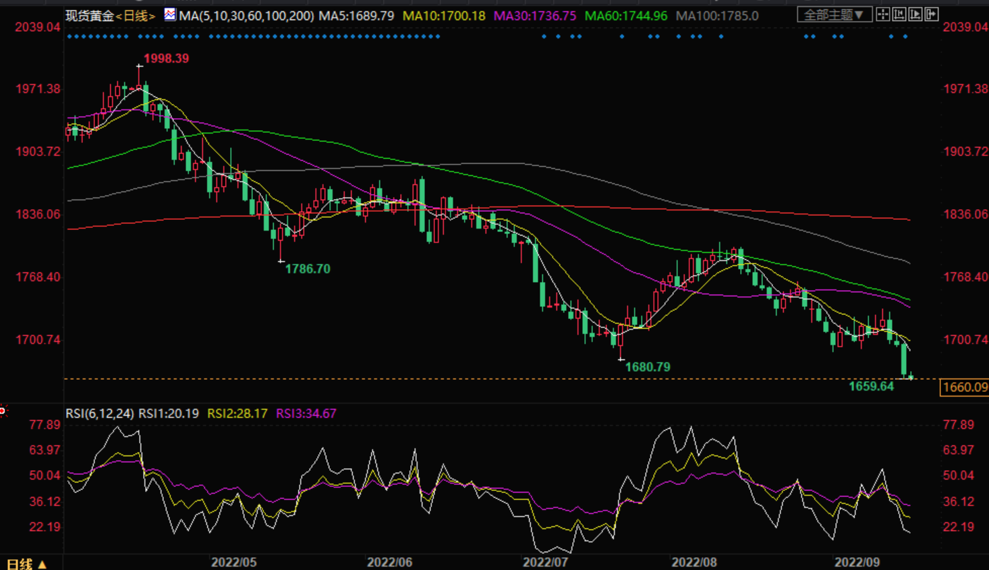
Task: Click the last blue event dot at top right
Action: point(906,36)
